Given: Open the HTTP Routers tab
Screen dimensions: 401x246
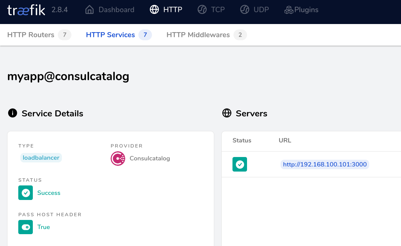Looking at the screenshot, I should (31, 35).
